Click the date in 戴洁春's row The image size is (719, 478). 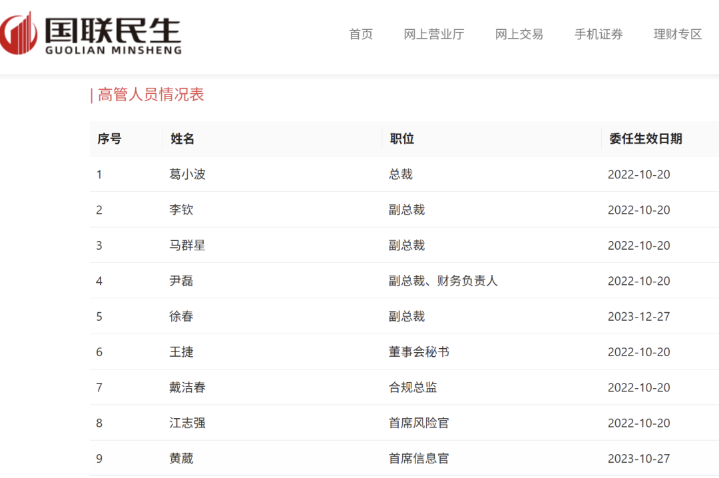click(638, 387)
